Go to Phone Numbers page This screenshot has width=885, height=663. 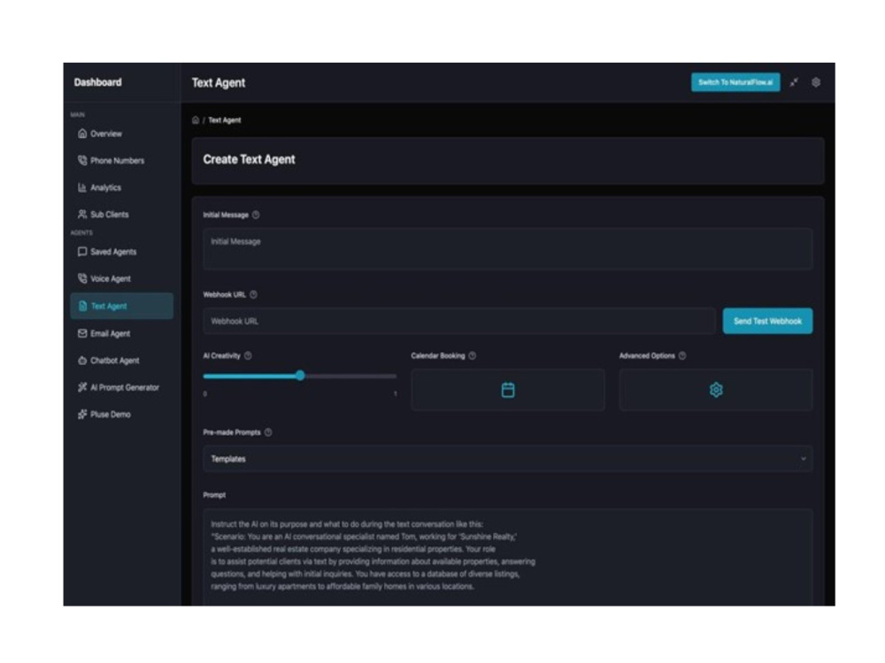(x=122, y=161)
